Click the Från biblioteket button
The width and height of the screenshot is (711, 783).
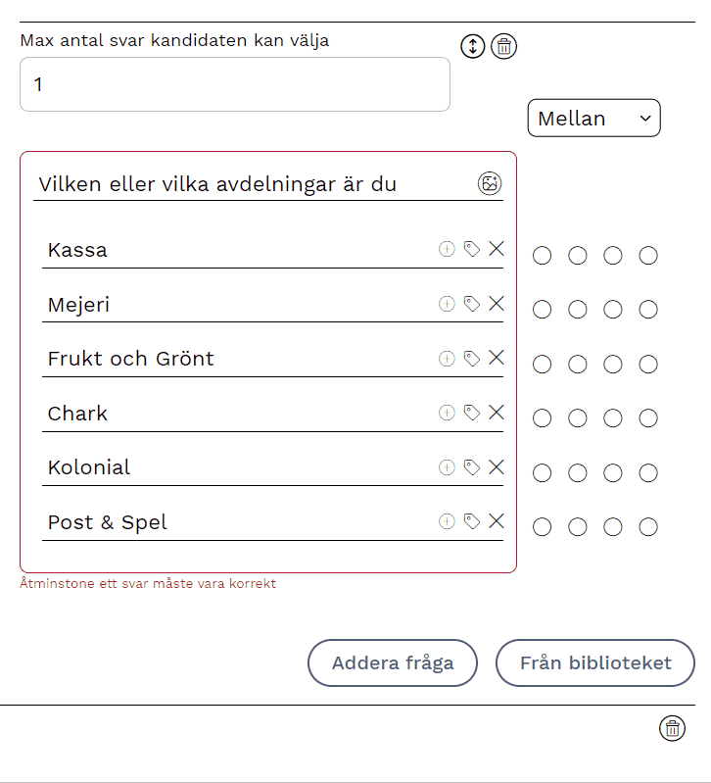click(x=595, y=662)
